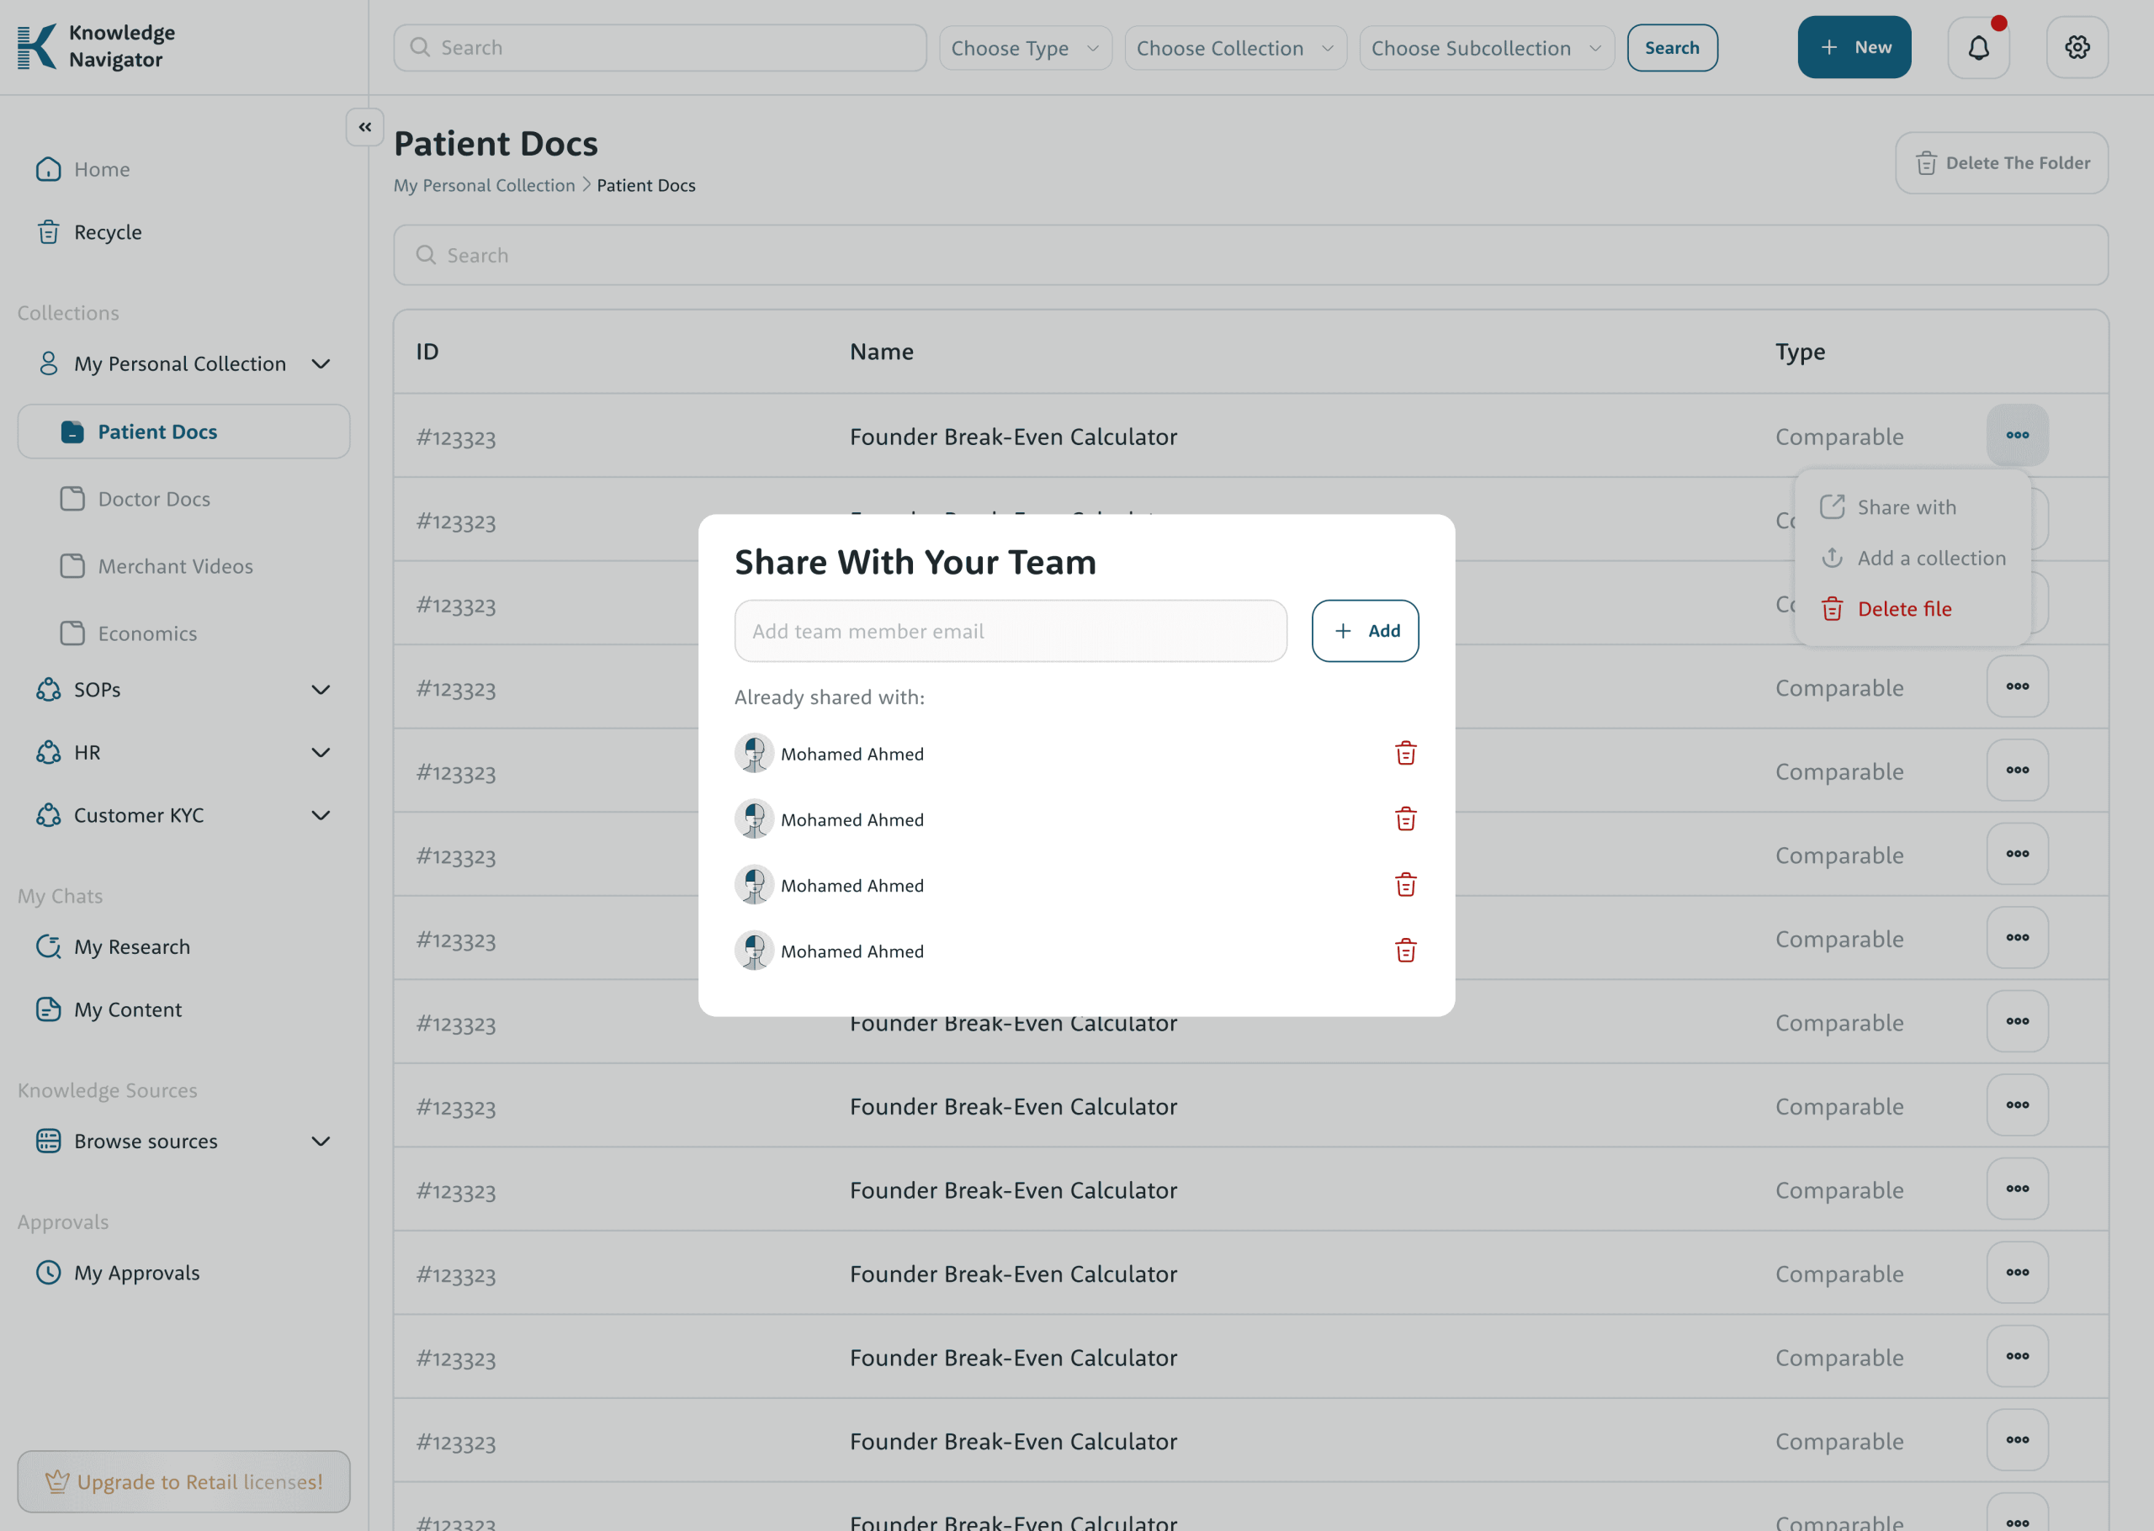
Task: Open Recycle bin in sidebar
Action: click(108, 232)
